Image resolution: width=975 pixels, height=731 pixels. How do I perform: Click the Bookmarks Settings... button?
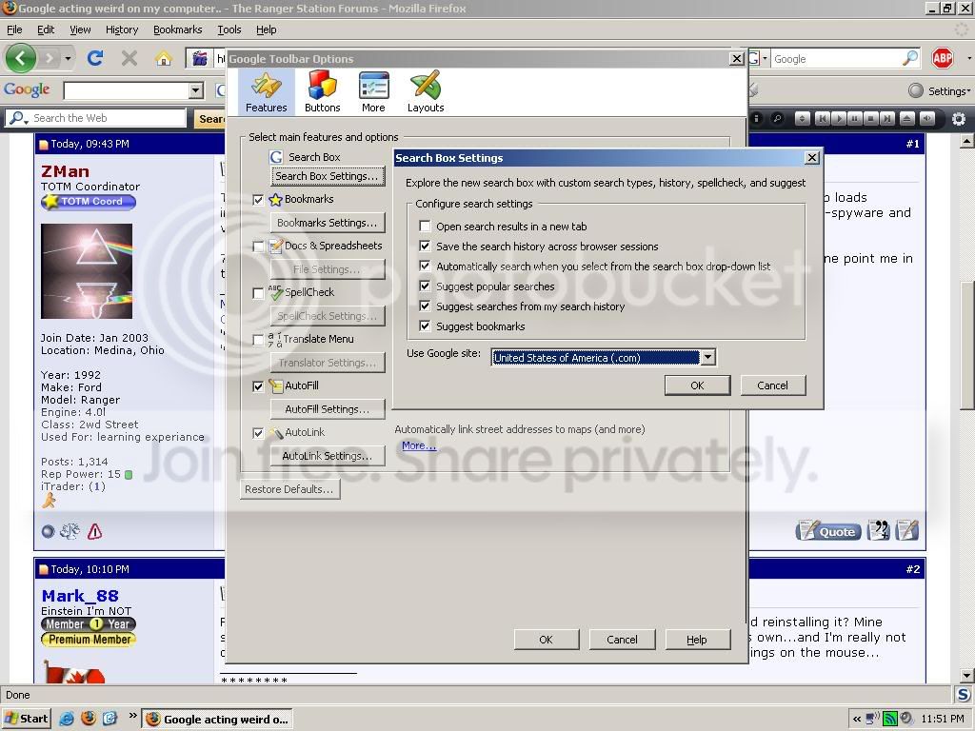(x=328, y=223)
